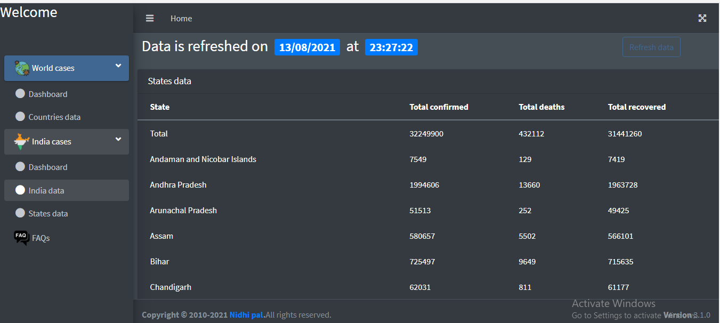Click the Total confirmed column header
The height and width of the screenshot is (323, 720).
point(439,107)
